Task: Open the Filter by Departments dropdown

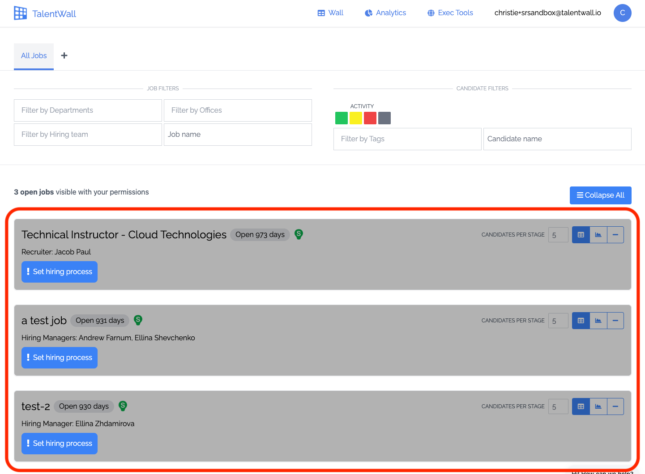Action: (88, 110)
